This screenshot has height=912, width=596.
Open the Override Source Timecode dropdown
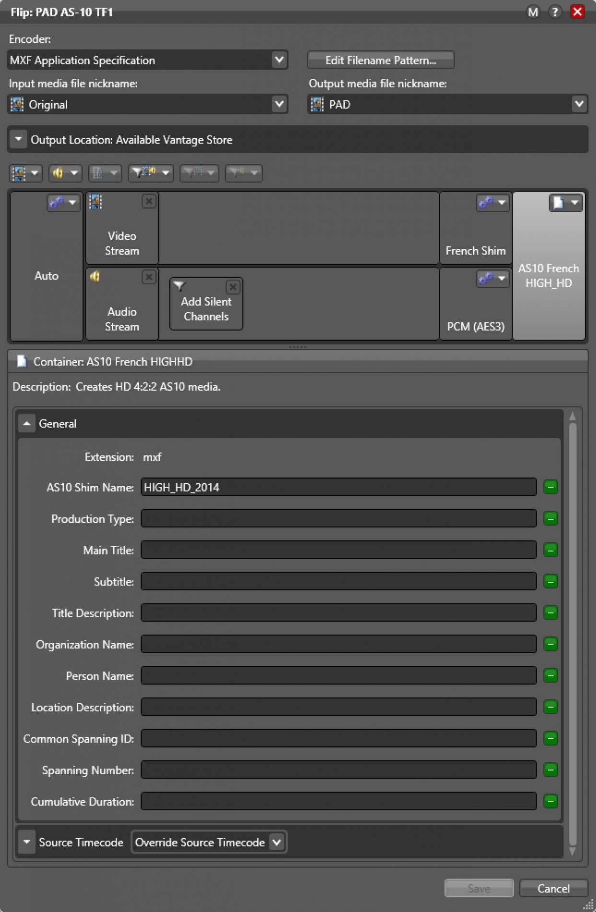(x=209, y=842)
